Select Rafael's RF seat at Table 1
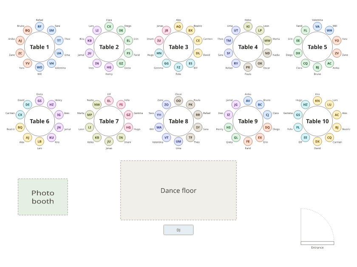 tap(40, 27)
